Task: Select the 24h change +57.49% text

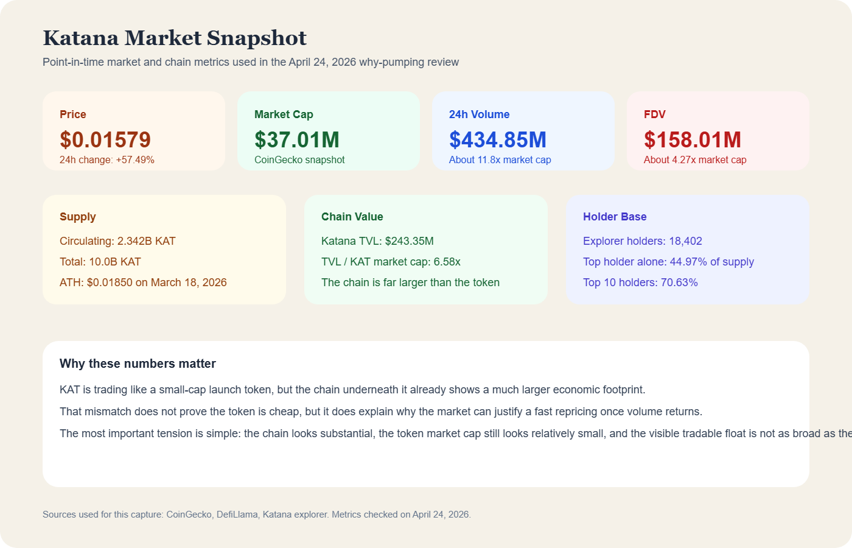Action: pyautogui.click(x=107, y=160)
